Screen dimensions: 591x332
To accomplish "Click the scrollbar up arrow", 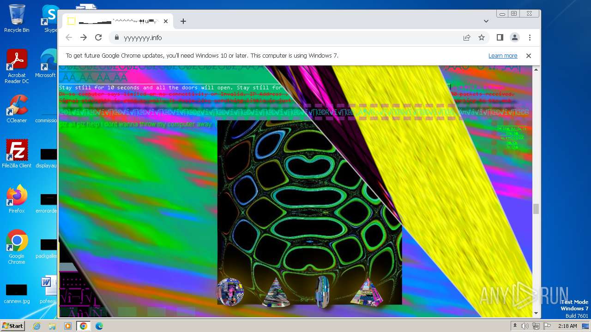I will coord(536,70).
